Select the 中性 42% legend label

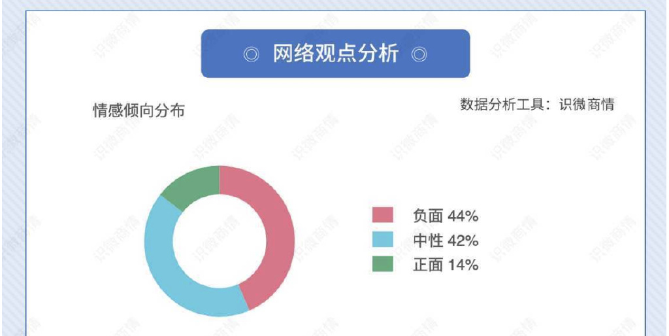point(446,241)
